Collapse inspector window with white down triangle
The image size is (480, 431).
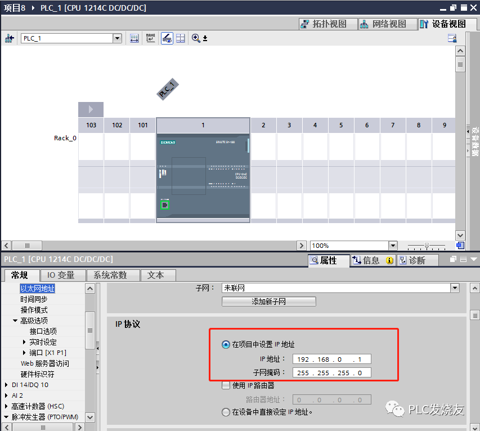click(x=474, y=259)
